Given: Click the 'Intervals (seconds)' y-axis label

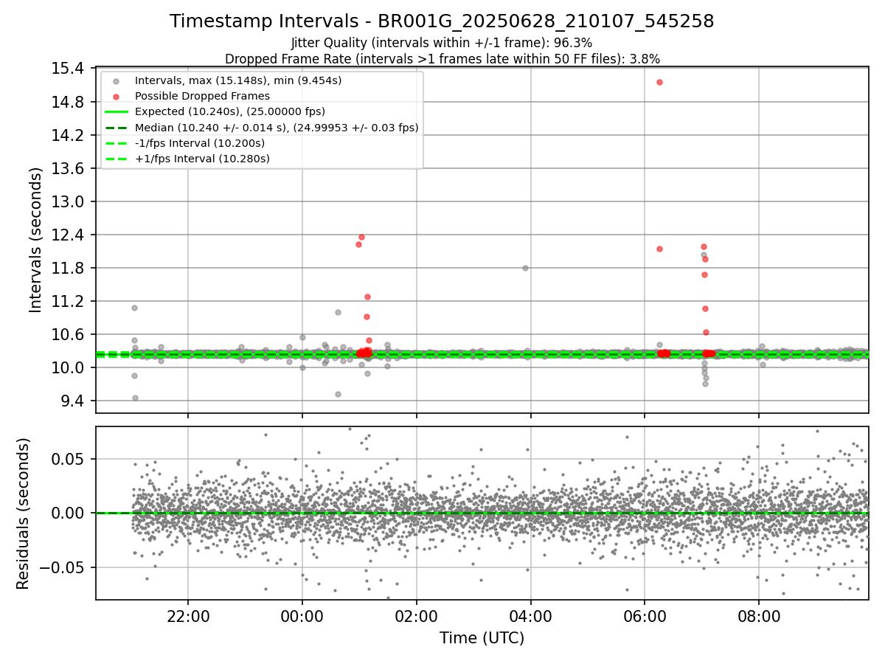Looking at the screenshot, I should pos(35,240).
